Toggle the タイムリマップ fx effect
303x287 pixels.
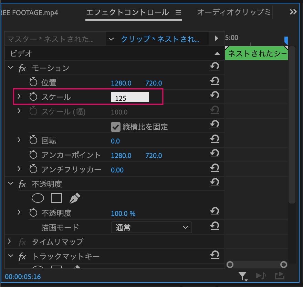pos(22,242)
